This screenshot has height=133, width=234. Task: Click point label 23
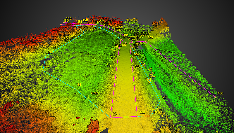[x=165, y=97]
